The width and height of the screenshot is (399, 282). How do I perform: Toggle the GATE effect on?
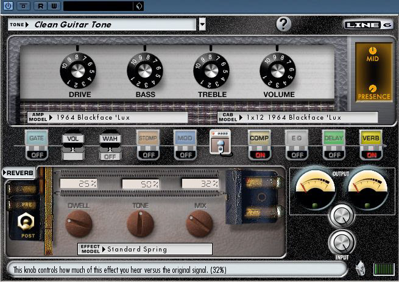click(37, 145)
